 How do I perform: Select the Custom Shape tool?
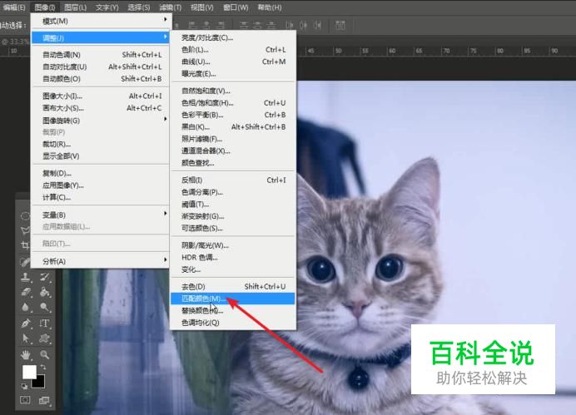tap(45, 338)
